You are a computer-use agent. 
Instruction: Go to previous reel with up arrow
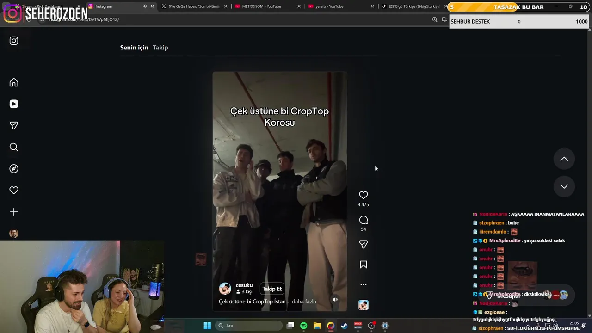click(564, 159)
